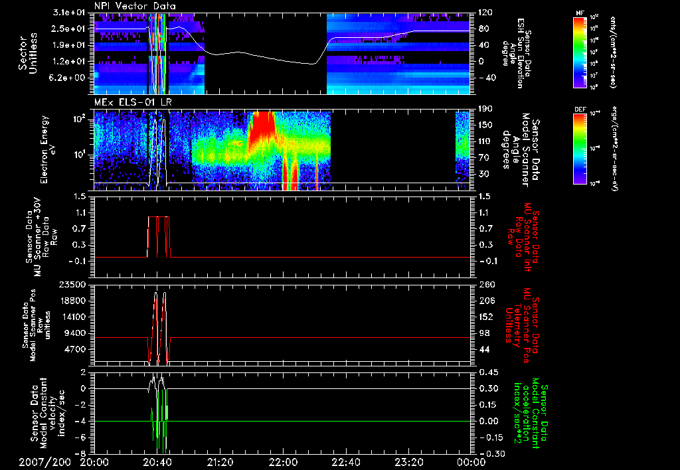
Task: Click the "44" telemetry tick value
Action: [x=483, y=349]
